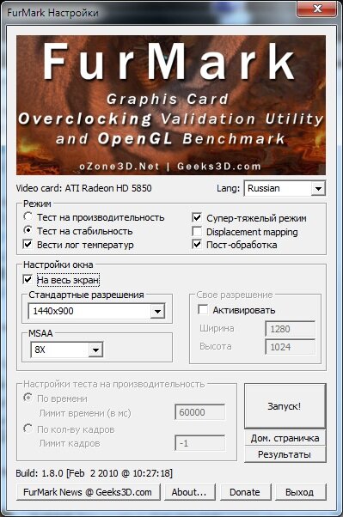The height and width of the screenshot is (517, 343).
Task: Open the Lang dropdown showing Russian
Action: [285, 188]
